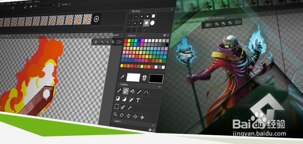Select the highlighted round brush
The height and width of the screenshot is (144, 303).
coord(147,23)
